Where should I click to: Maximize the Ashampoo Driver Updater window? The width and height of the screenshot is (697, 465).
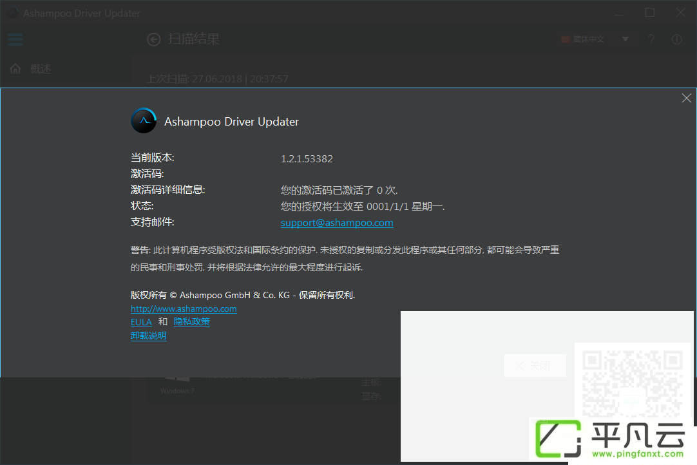[x=650, y=12]
